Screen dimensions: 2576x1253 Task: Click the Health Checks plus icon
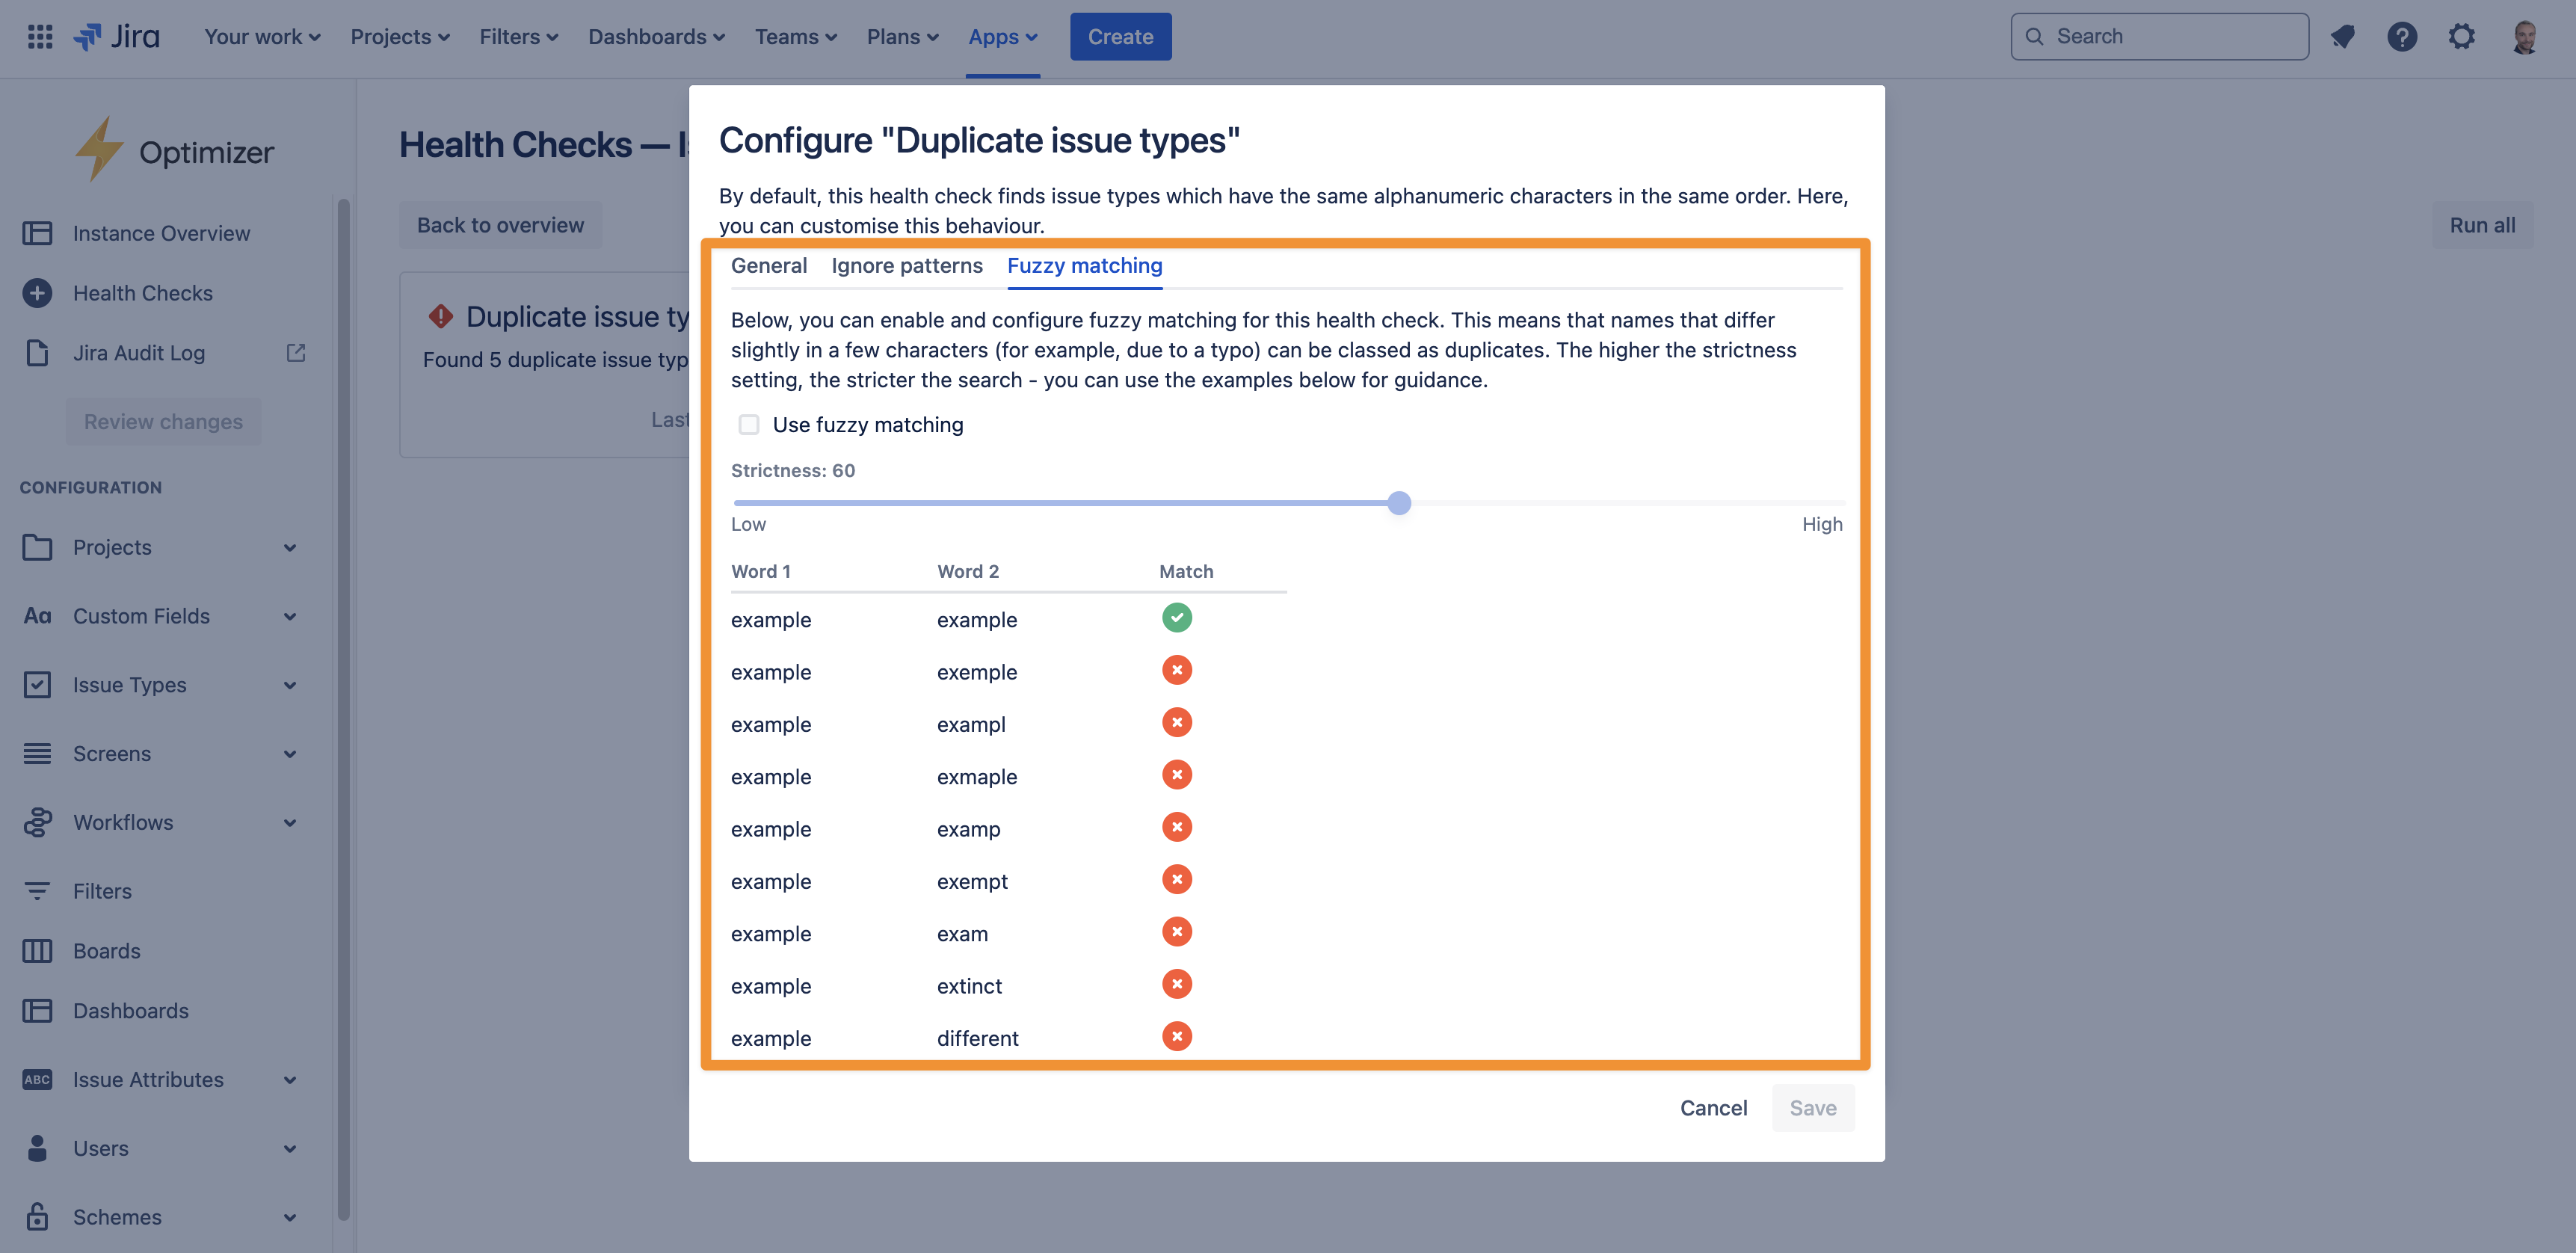(x=37, y=293)
